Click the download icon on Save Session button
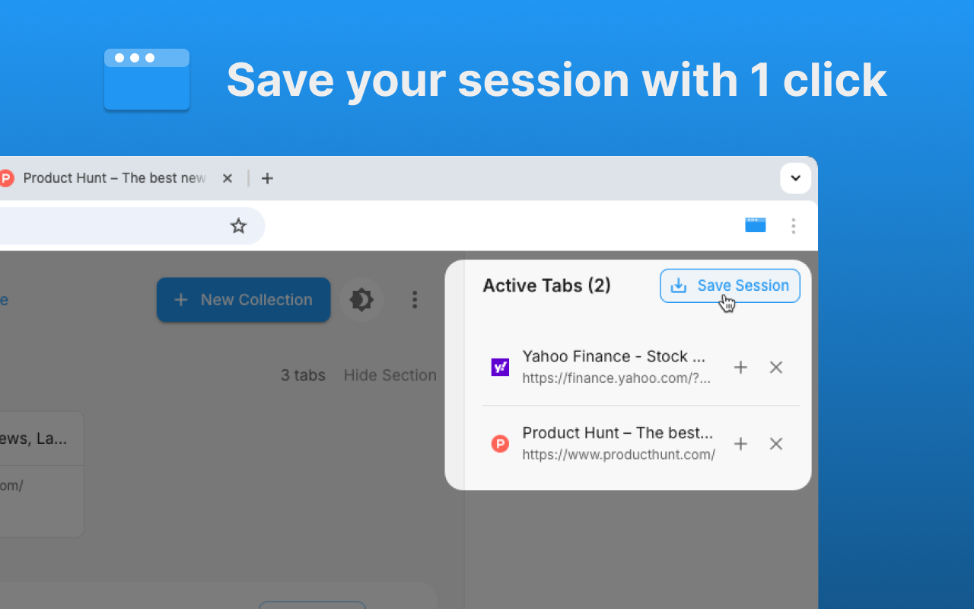The width and height of the screenshot is (974, 609). tap(678, 285)
